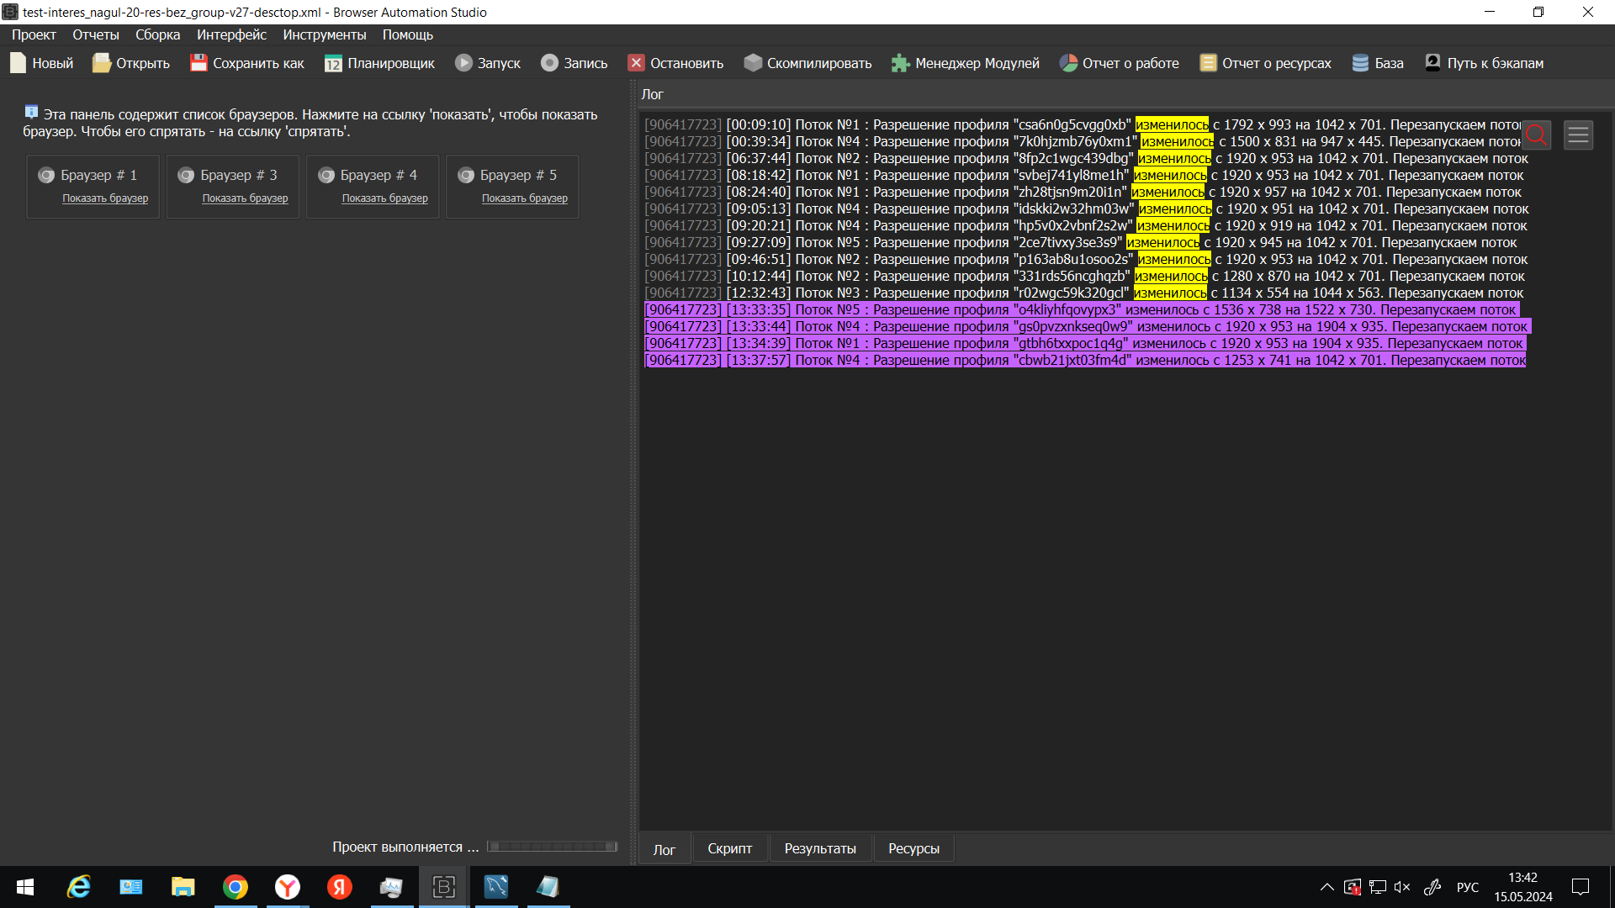Open Менеджер Модулей puzzle icon

[901, 63]
